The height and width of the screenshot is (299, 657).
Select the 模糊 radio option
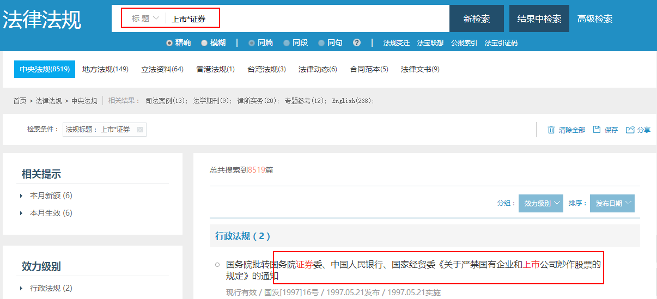(204, 42)
